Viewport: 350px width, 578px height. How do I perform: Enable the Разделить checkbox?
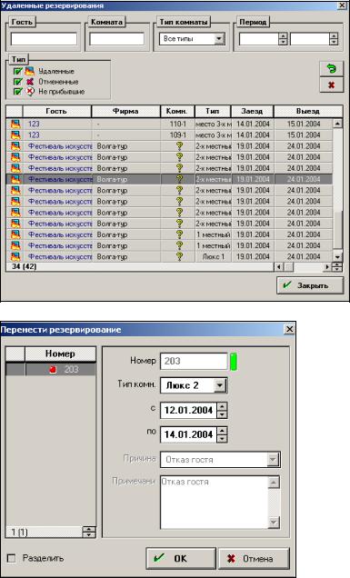point(12,558)
